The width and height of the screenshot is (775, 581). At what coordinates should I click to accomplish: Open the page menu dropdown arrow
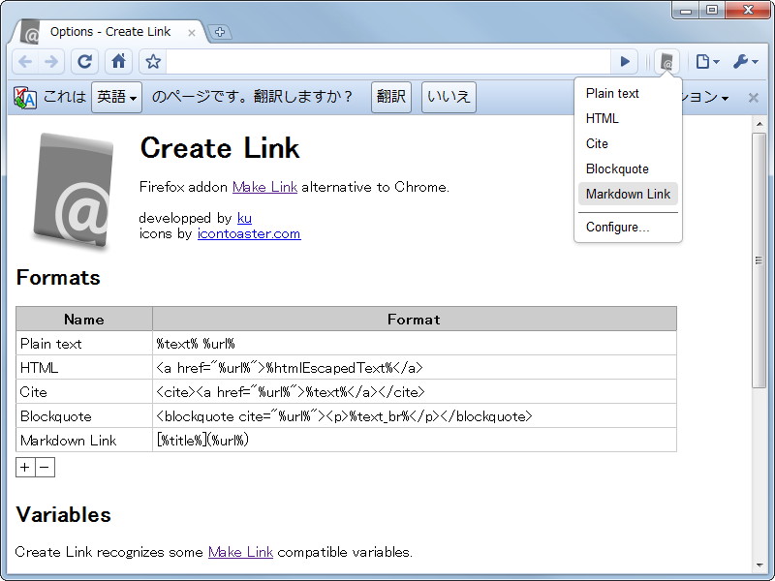714,61
